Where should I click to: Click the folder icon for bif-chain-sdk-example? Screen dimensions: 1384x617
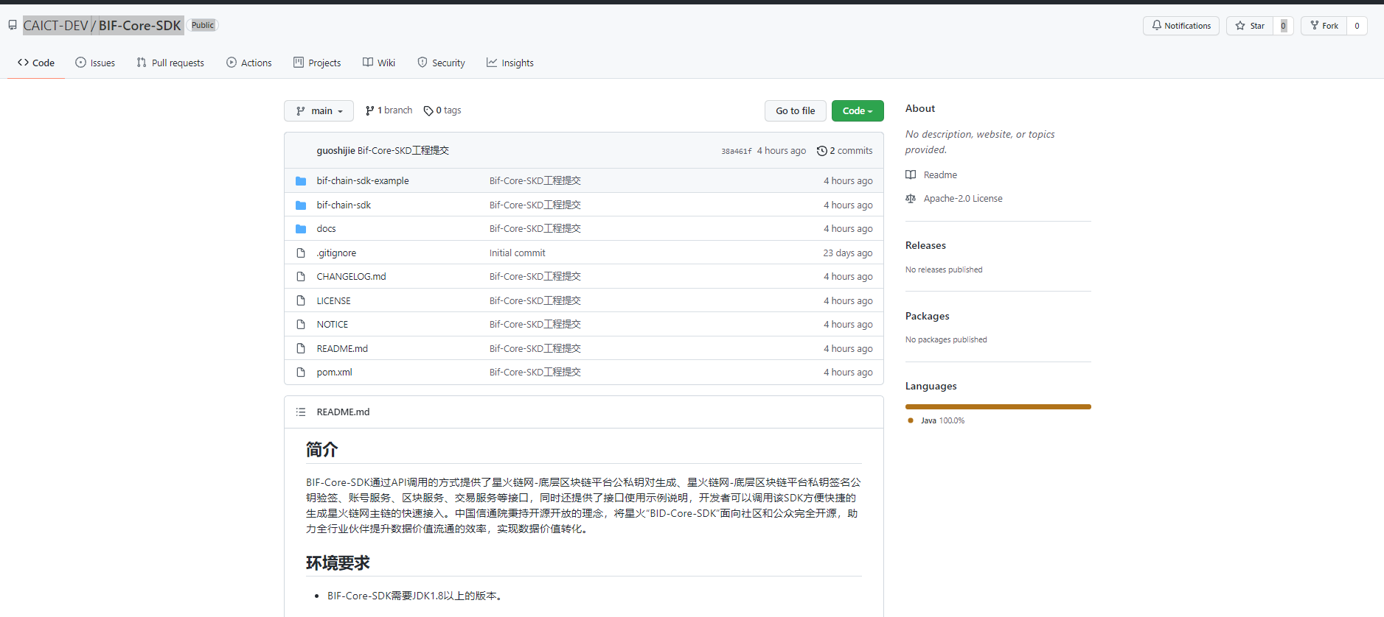click(301, 181)
